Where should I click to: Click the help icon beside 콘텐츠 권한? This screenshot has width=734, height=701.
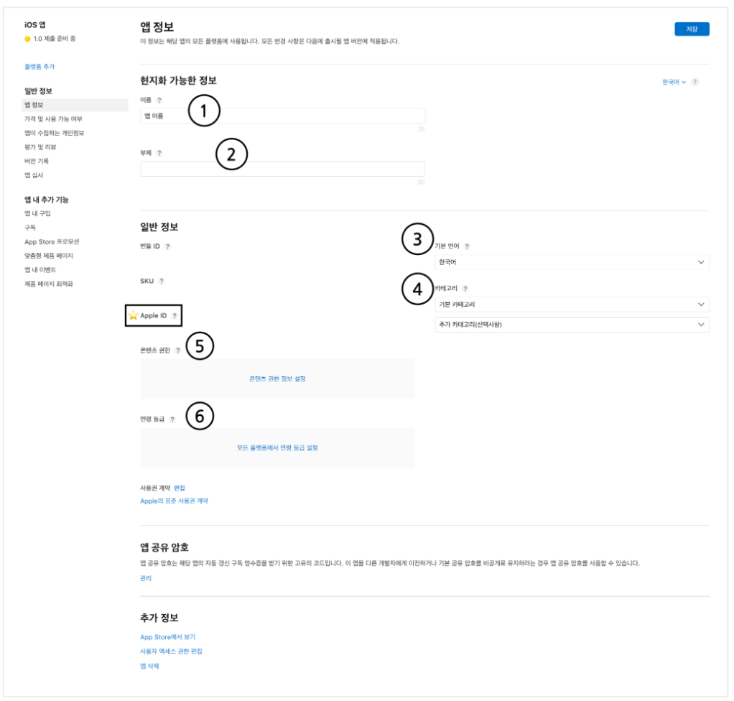pos(178,350)
